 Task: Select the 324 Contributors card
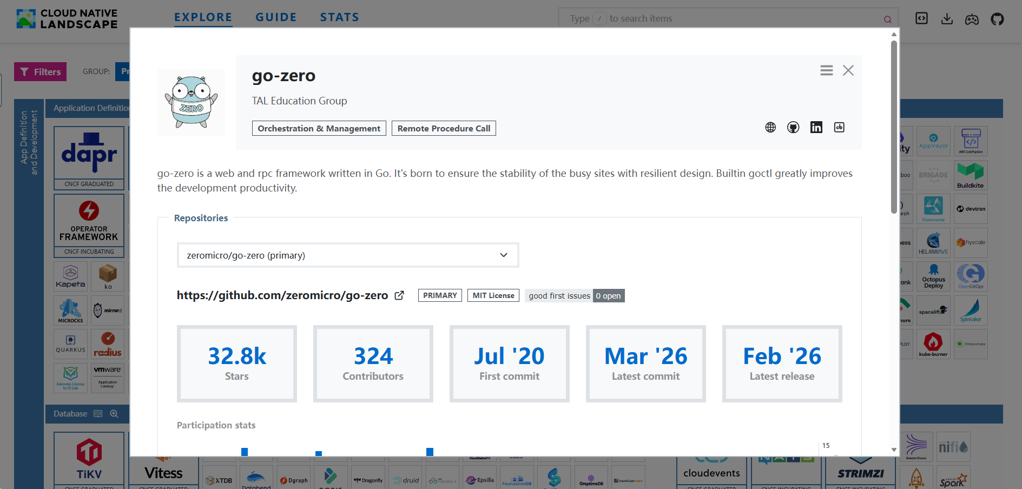coord(373,364)
